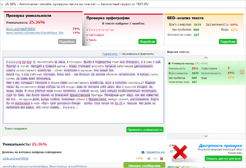The image size is (246, 168).
Task: Open tululu.org/read74954/ link in domains list
Action: tap(16, 158)
